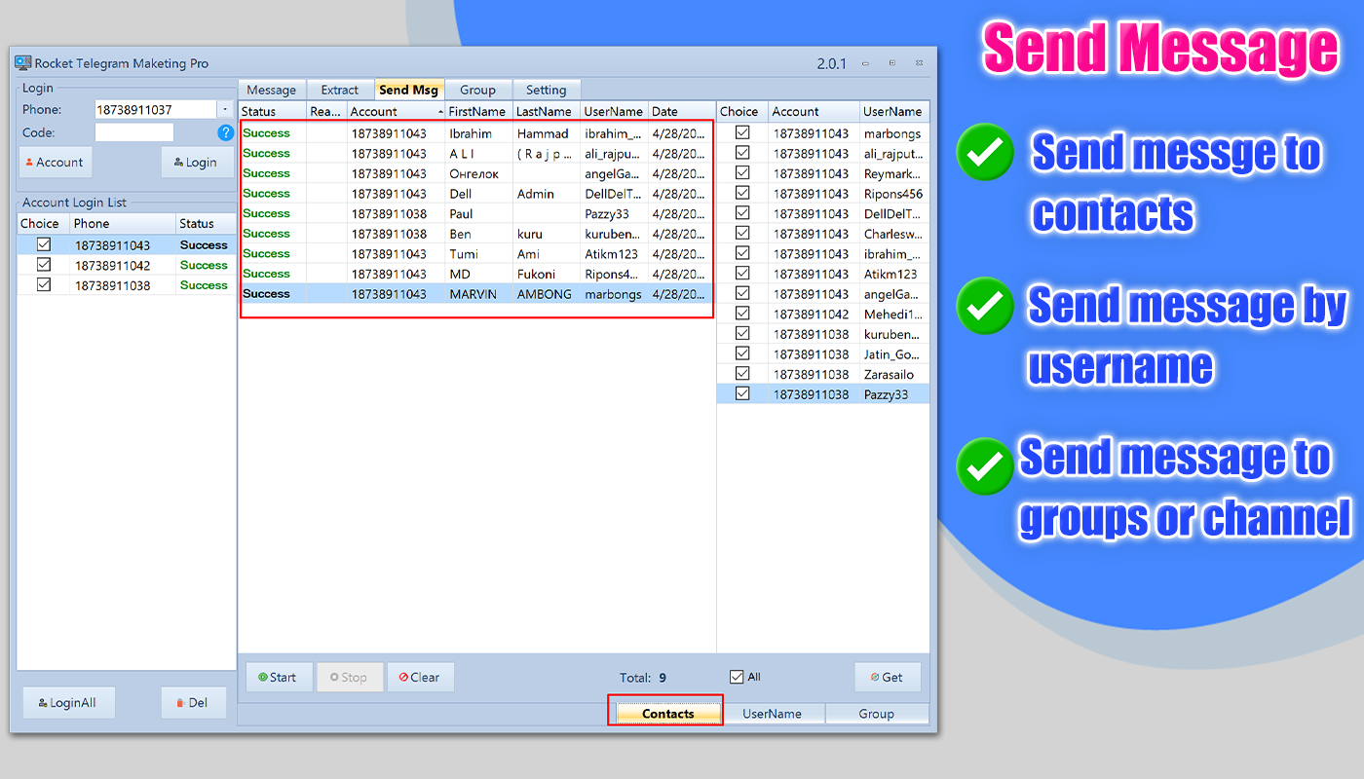Click the red Clear icon to empty results

pos(402,677)
